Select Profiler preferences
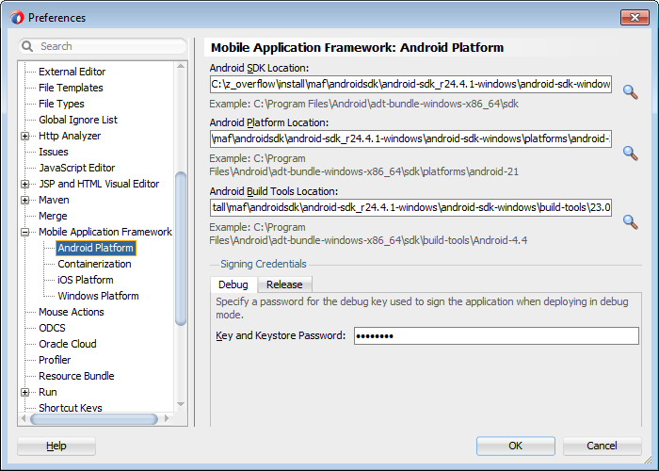 pyautogui.click(x=55, y=360)
